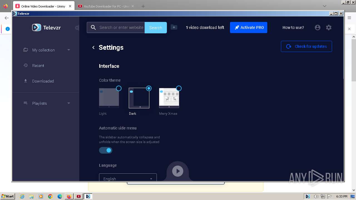Open File Explorer from the taskbar
The image size is (356, 200).
pyautogui.click(x=31, y=196)
